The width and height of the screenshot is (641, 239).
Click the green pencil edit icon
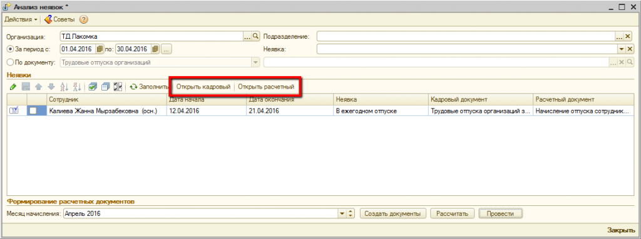pyautogui.click(x=13, y=87)
